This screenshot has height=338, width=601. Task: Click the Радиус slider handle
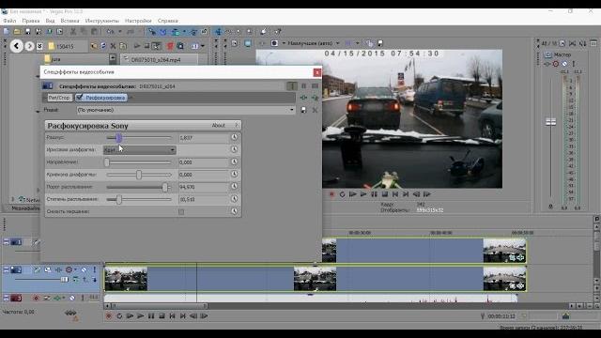tap(119, 138)
